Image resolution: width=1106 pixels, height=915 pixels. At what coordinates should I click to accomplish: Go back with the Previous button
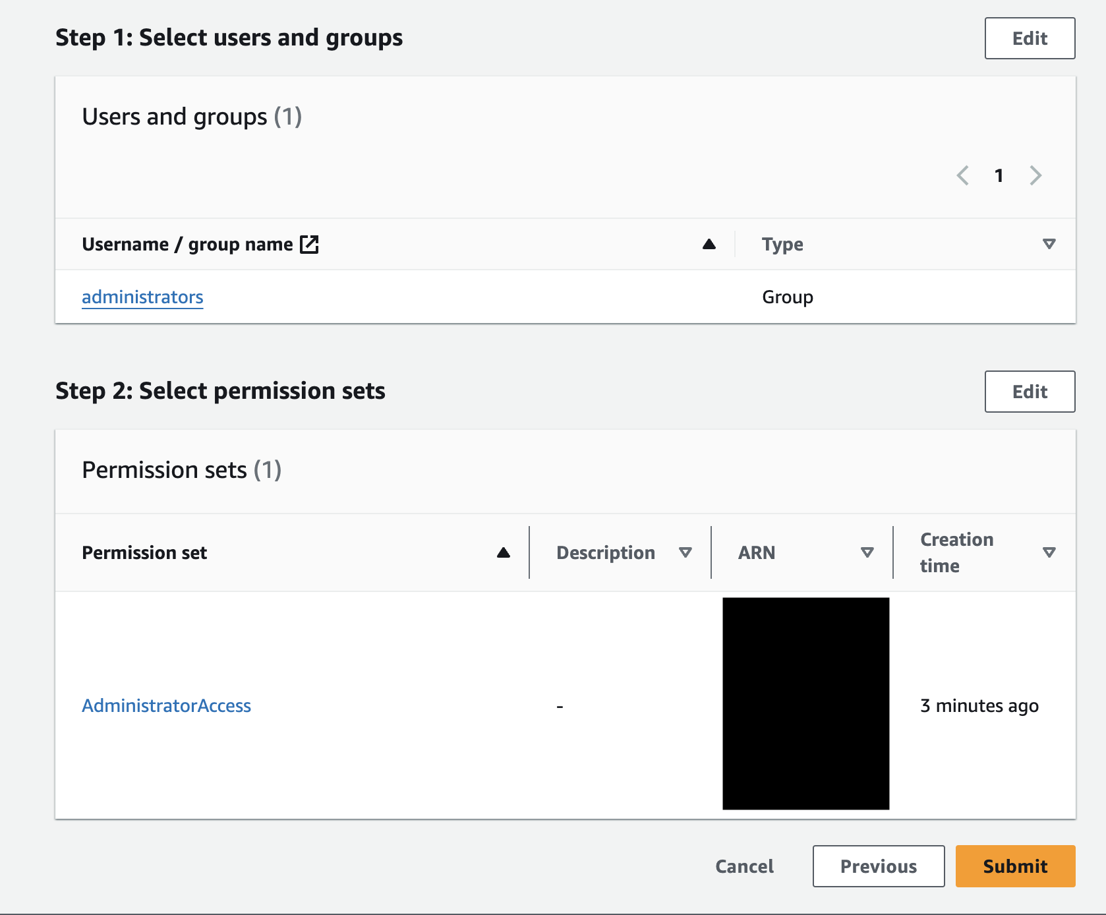[x=879, y=866]
